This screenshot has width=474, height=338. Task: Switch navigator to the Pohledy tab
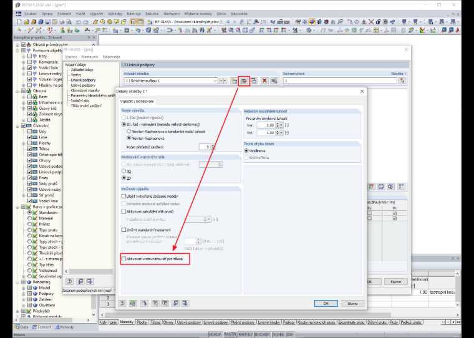pyautogui.click(x=64, y=327)
